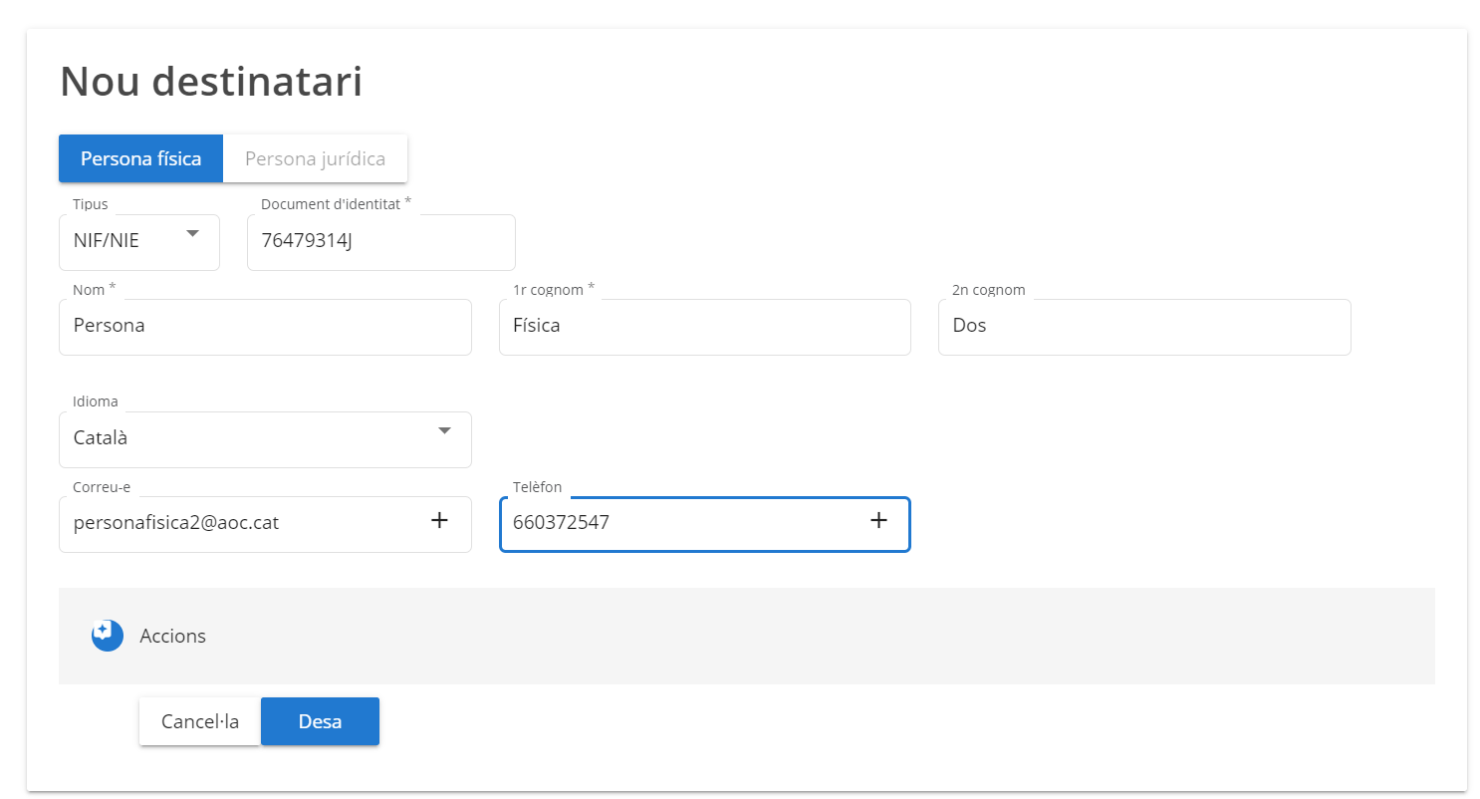Click the Accions label text
This screenshot has height=799, width=1480.
pos(173,636)
